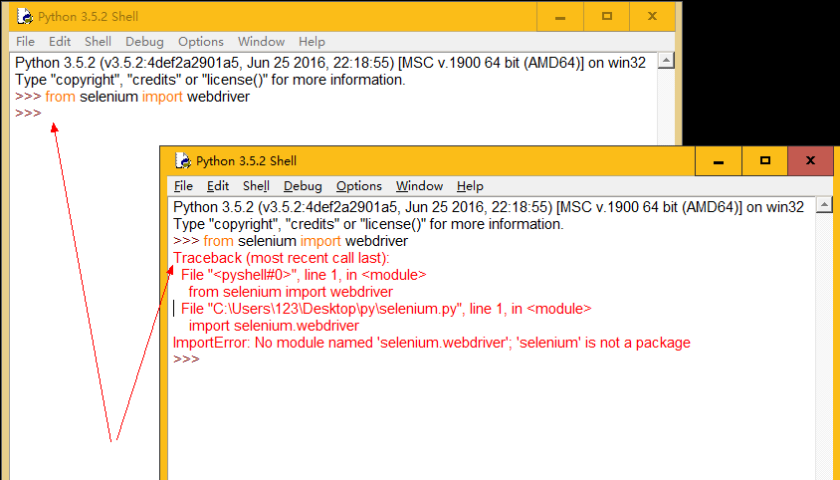Open Shell menu in the background window
Screen dimensions: 840x480
pyautogui.click(x=98, y=42)
